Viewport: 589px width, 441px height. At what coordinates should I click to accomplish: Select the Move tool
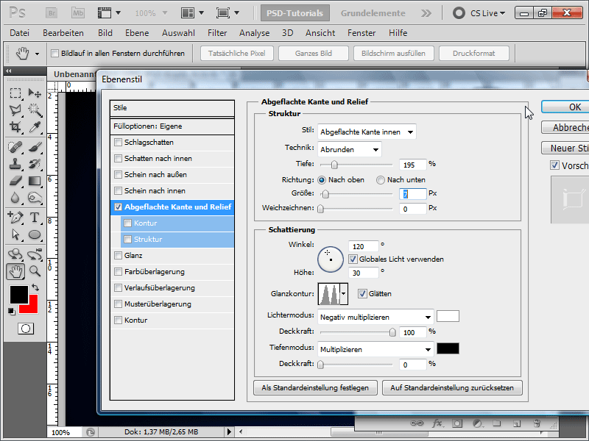pyautogui.click(x=34, y=93)
